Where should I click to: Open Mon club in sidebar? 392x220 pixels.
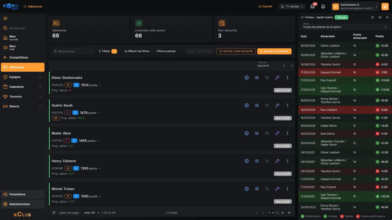23,48
